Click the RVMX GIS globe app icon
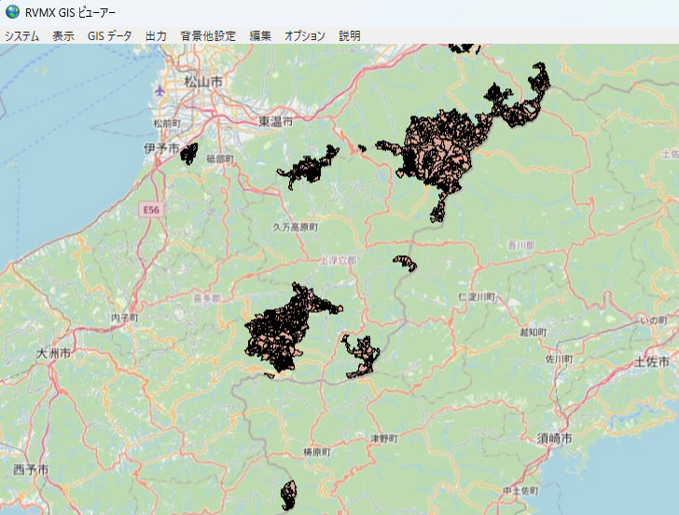Image resolution: width=679 pixels, height=515 pixels. (x=11, y=12)
